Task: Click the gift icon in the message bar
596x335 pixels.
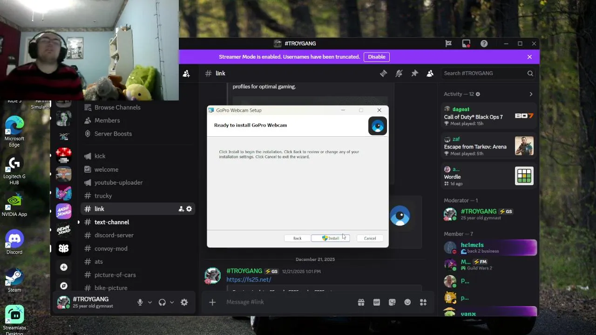Action: click(361, 302)
